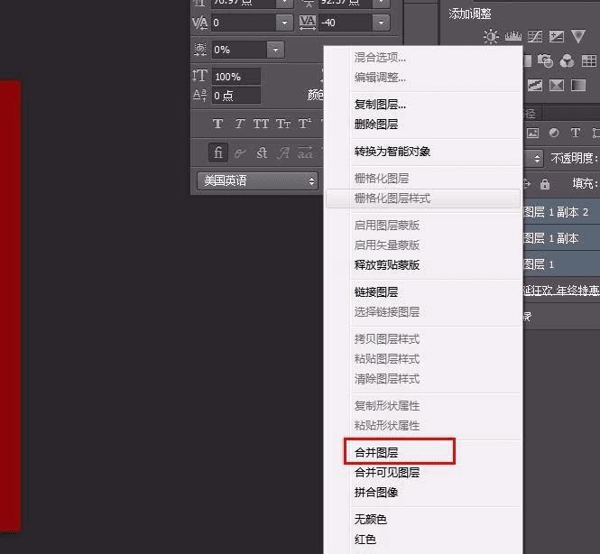
Task: Add a Gradient Map adjustment icon
Action: [x=578, y=85]
